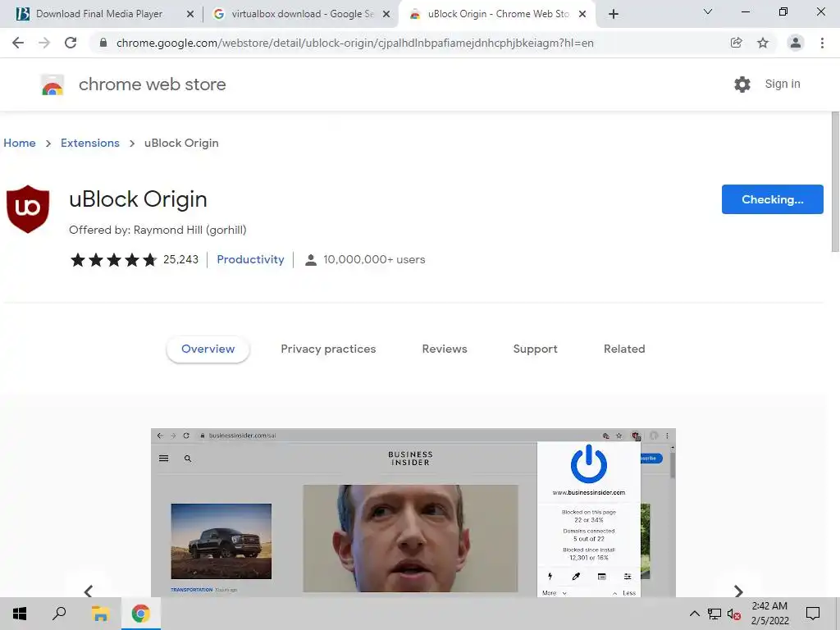Bookmark this page with the star icon
The image size is (840, 630).
point(763,43)
